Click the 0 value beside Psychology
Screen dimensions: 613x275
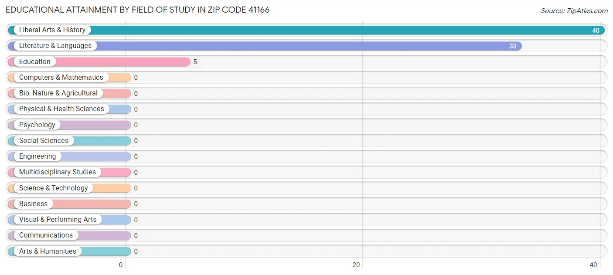[136, 125]
